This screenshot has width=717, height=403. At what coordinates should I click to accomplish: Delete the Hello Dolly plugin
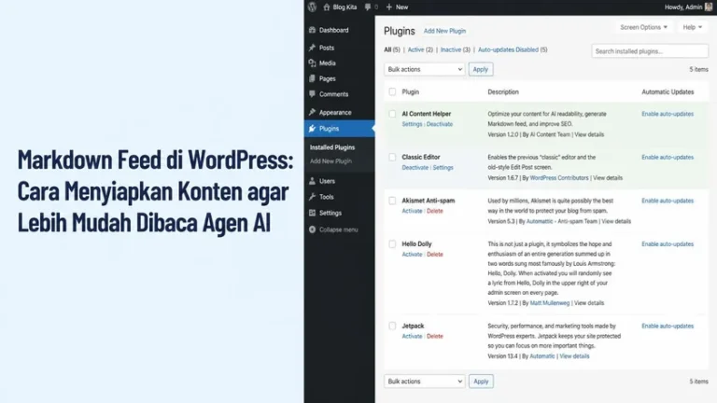(435, 255)
